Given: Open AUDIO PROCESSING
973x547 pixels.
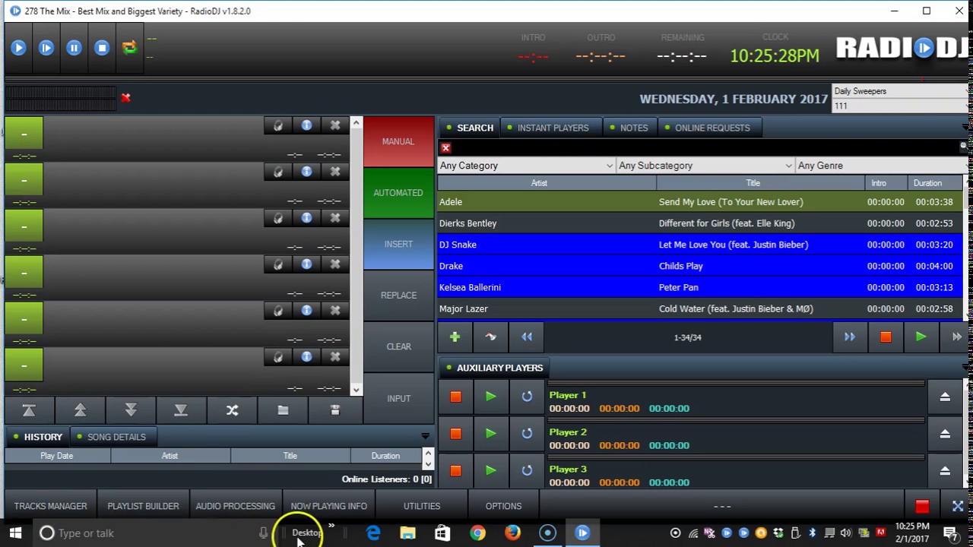Looking at the screenshot, I should click(235, 506).
